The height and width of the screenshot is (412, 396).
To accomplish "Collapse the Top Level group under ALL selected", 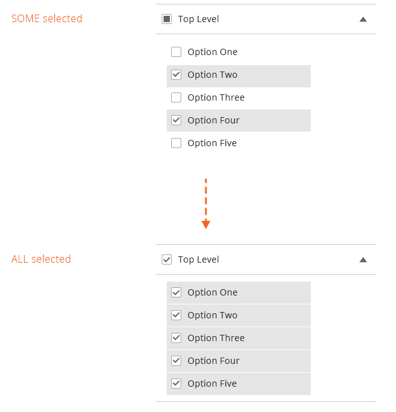I will 363,260.
